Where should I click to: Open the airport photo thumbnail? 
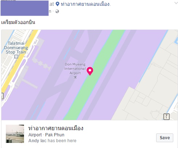pyautogui.click(x=15, y=134)
